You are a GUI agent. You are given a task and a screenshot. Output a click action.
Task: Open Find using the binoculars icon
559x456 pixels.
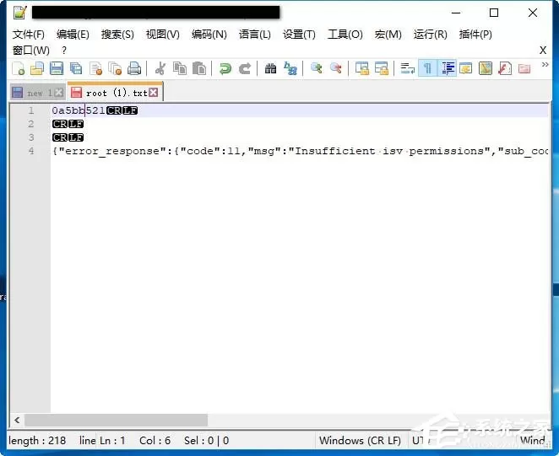point(270,68)
